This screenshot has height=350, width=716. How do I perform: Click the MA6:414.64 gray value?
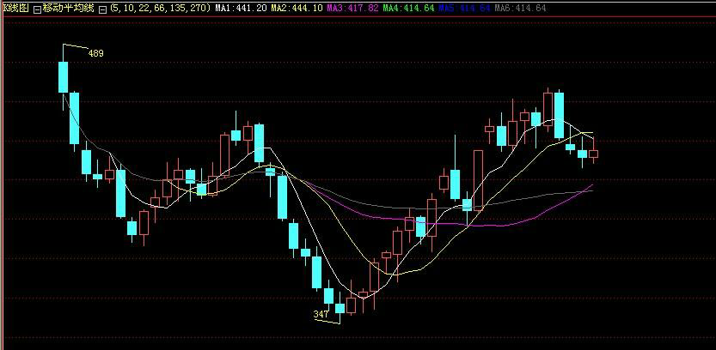point(520,9)
